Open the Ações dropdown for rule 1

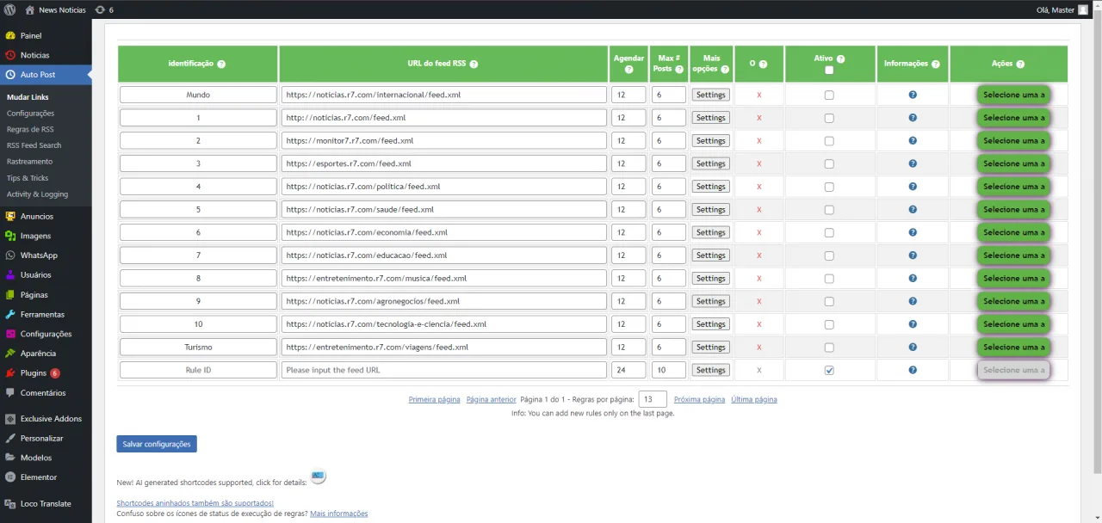tap(1013, 118)
